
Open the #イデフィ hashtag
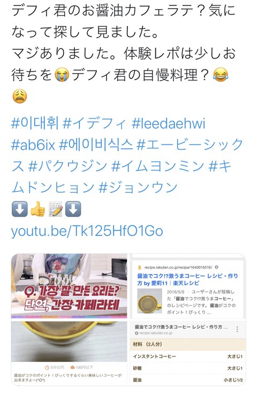pyautogui.click(x=94, y=124)
